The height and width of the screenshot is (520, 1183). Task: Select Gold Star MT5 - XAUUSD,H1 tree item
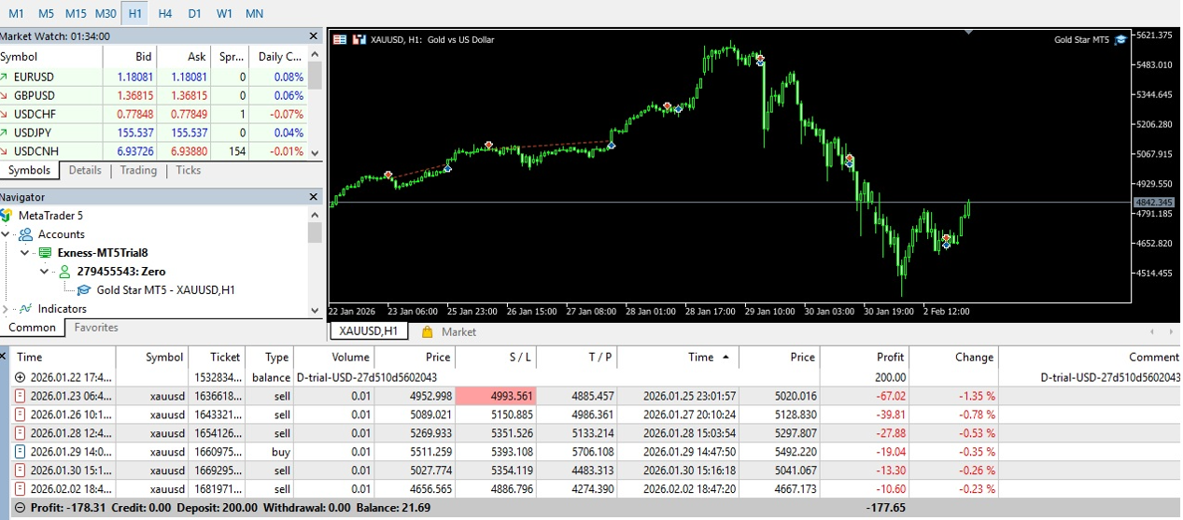(x=165, y=289)
